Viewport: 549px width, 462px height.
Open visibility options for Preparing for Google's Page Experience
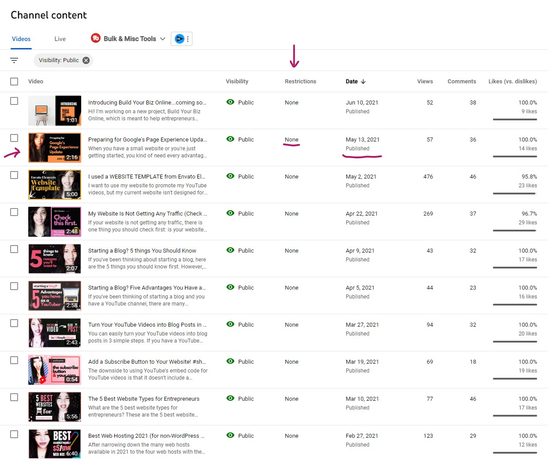[230, 139]
